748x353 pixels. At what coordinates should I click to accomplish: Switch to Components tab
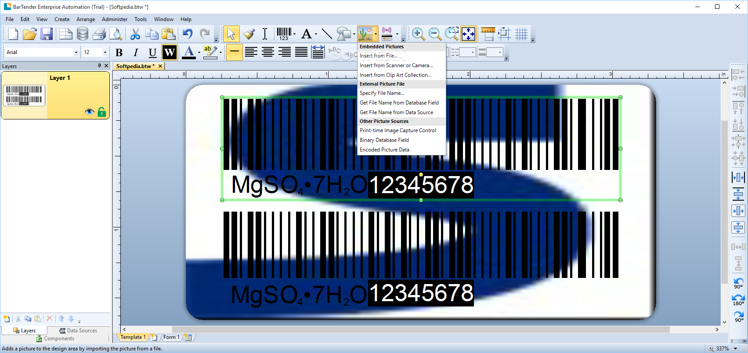coord(55,339)
